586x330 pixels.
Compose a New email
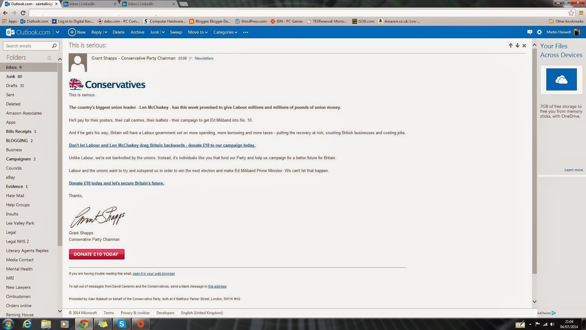point(77,32)
